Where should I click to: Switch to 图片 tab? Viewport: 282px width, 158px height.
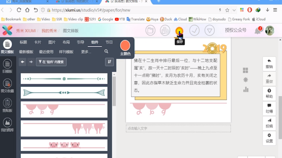pos(52,42)
